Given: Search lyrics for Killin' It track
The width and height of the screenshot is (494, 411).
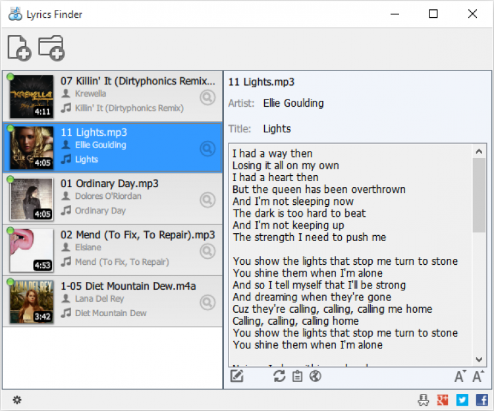Looking at the screenshot, I should point(207,97).
